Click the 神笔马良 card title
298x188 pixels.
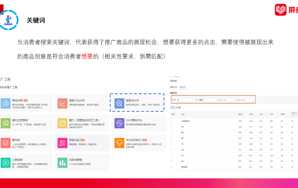74,140
